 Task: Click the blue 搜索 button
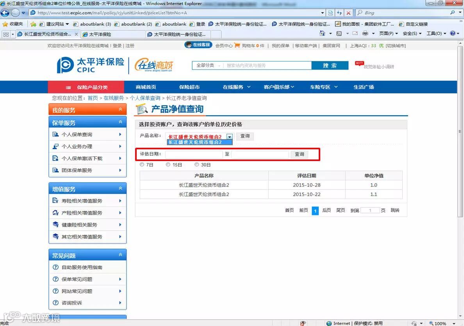click(330, 65)
